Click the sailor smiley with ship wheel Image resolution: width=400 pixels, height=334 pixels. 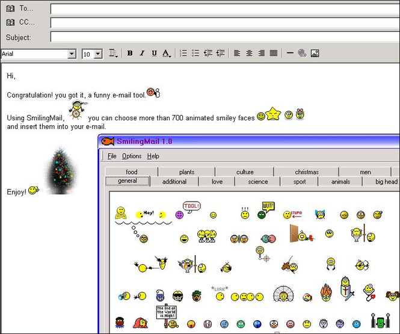pyautogui.click(x=77, y=110)
